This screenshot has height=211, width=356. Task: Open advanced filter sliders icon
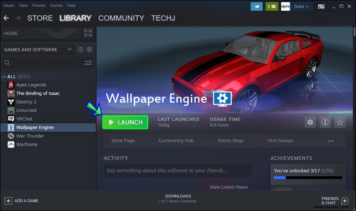click(88, 63)
